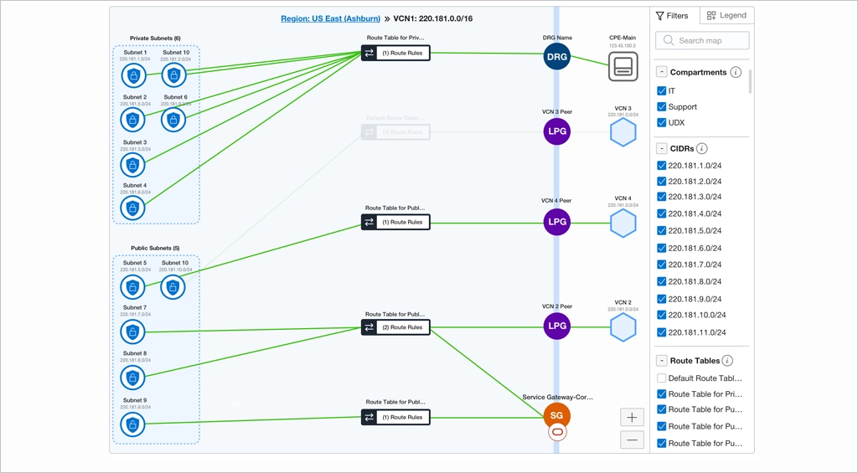The width and height of the screenshot is (858, 473).
Task: Click the DRG gateway node icon
Action: (556, 57)
